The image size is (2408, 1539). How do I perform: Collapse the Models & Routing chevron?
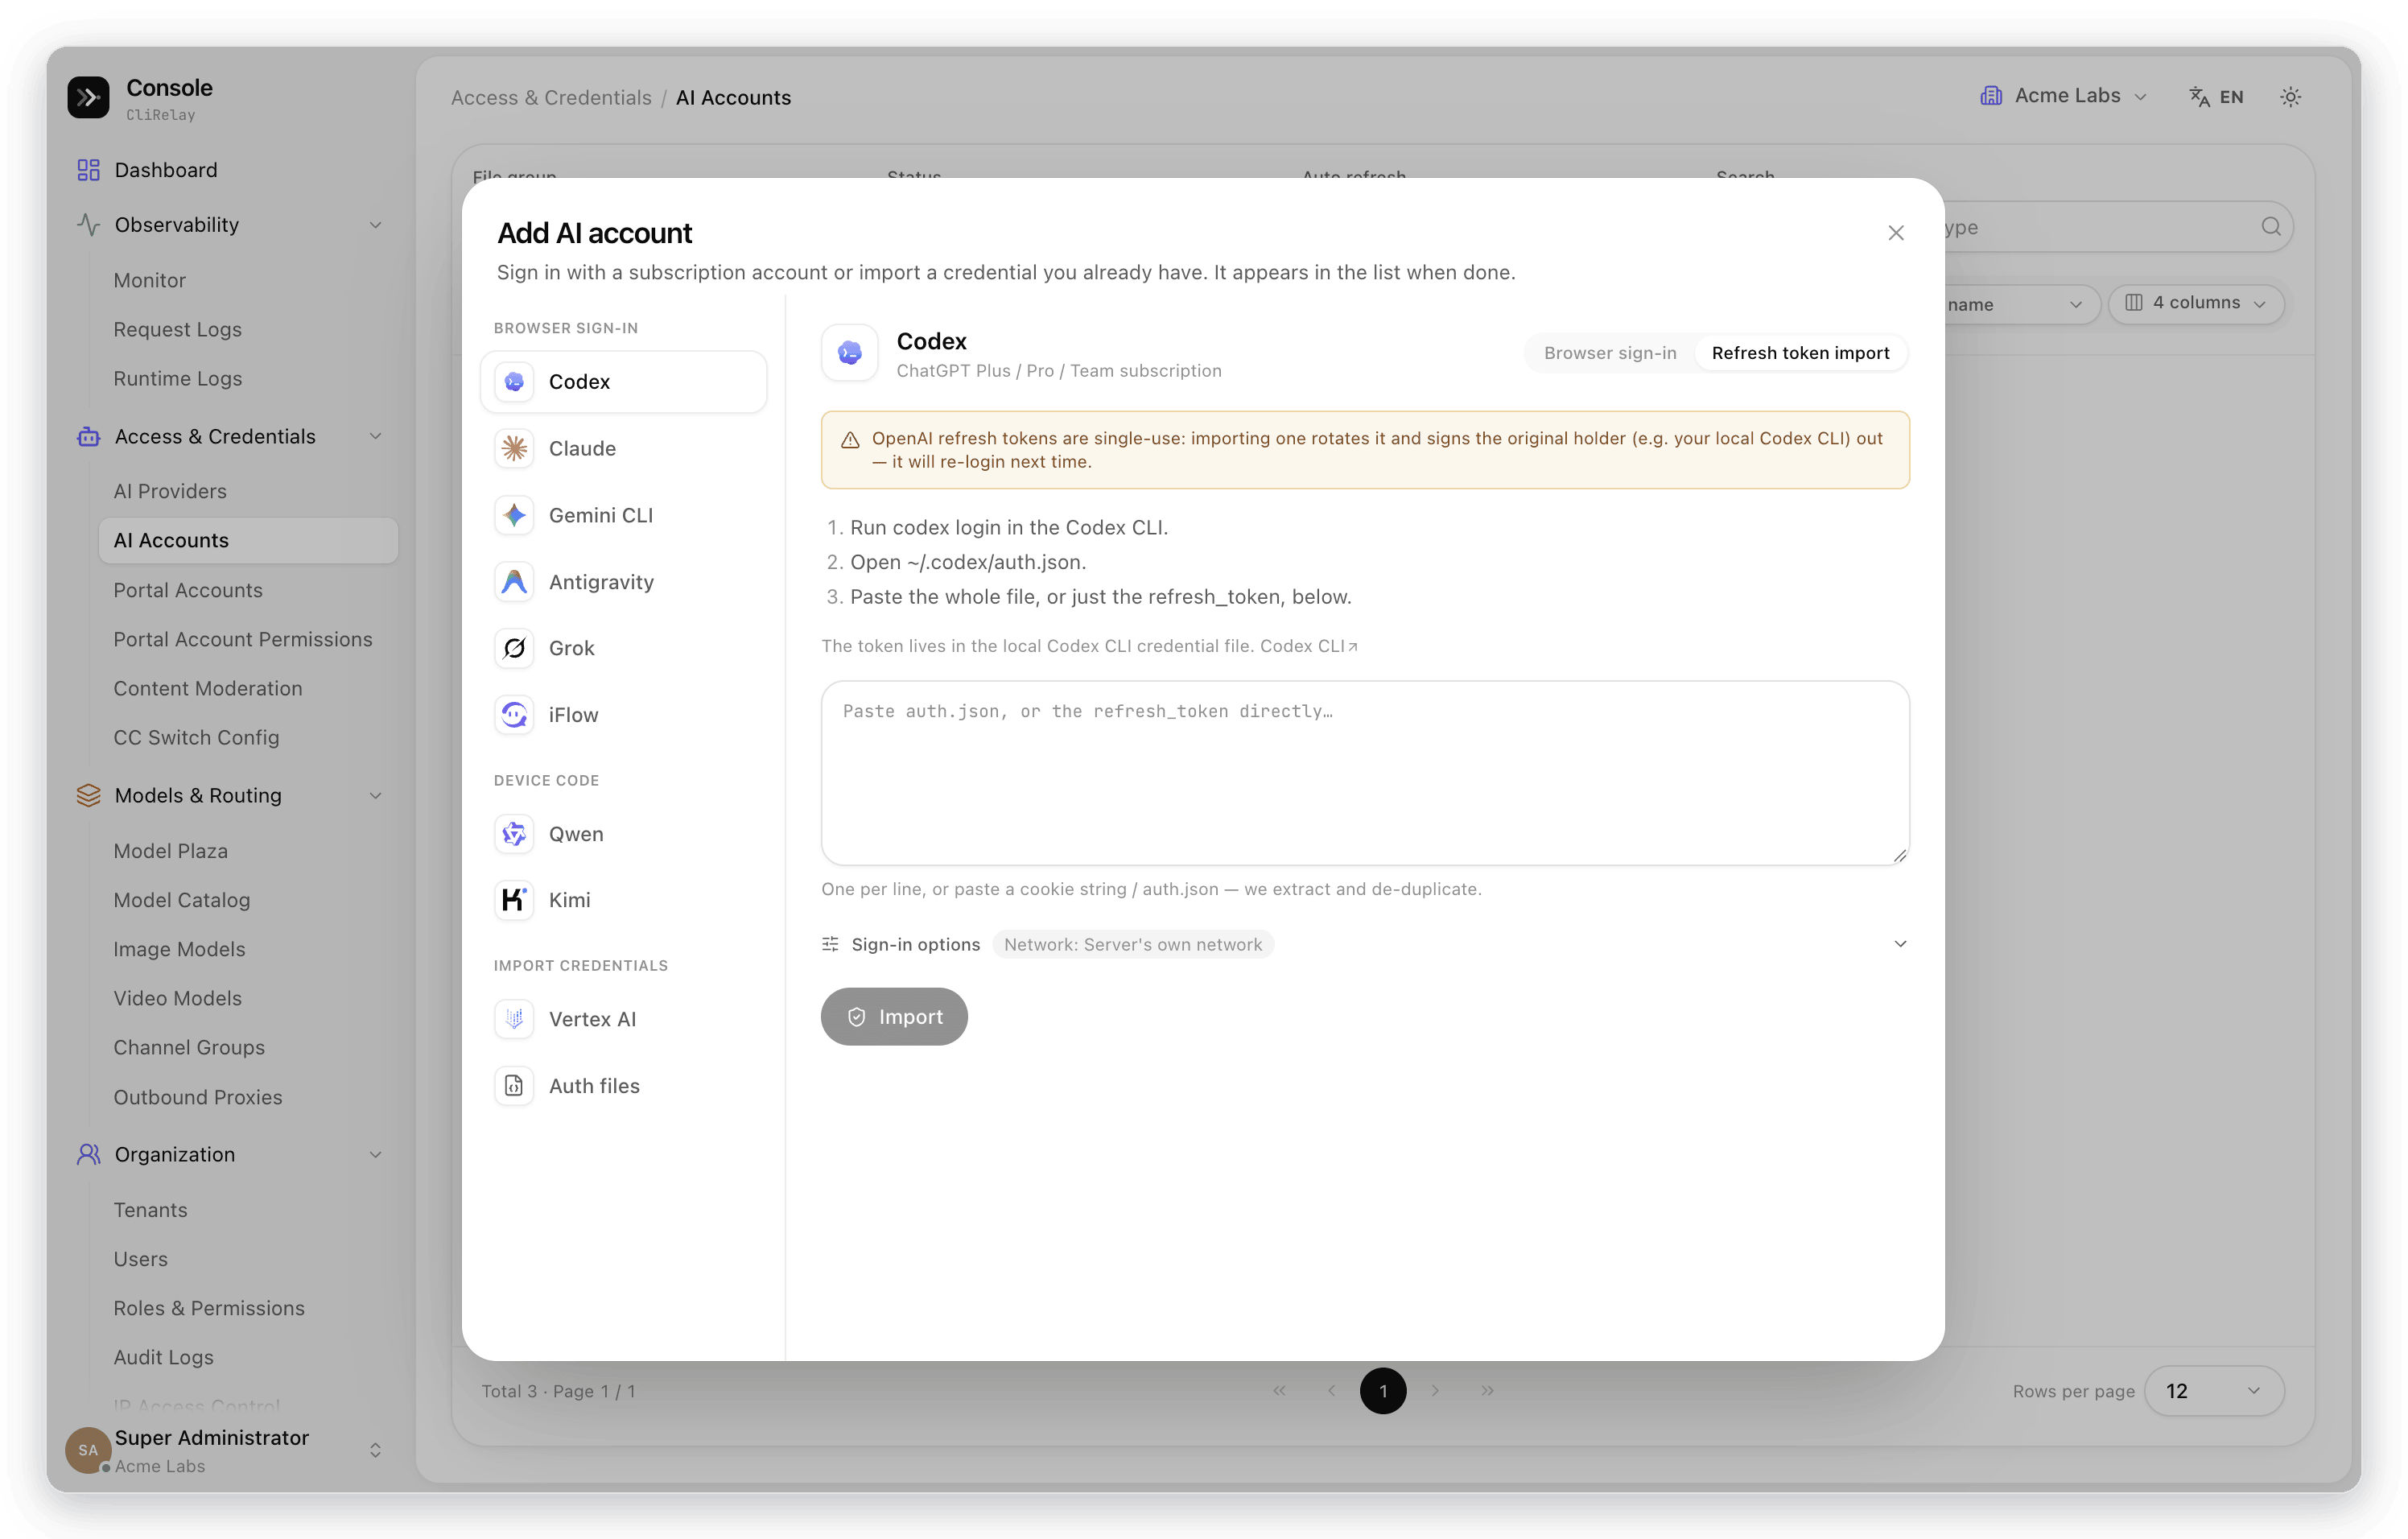[x=375, y=795]
